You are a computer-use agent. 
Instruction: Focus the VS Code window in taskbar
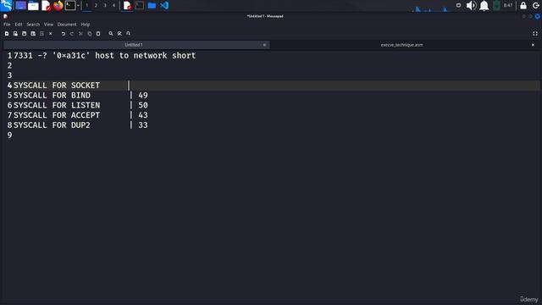point(164,6)
